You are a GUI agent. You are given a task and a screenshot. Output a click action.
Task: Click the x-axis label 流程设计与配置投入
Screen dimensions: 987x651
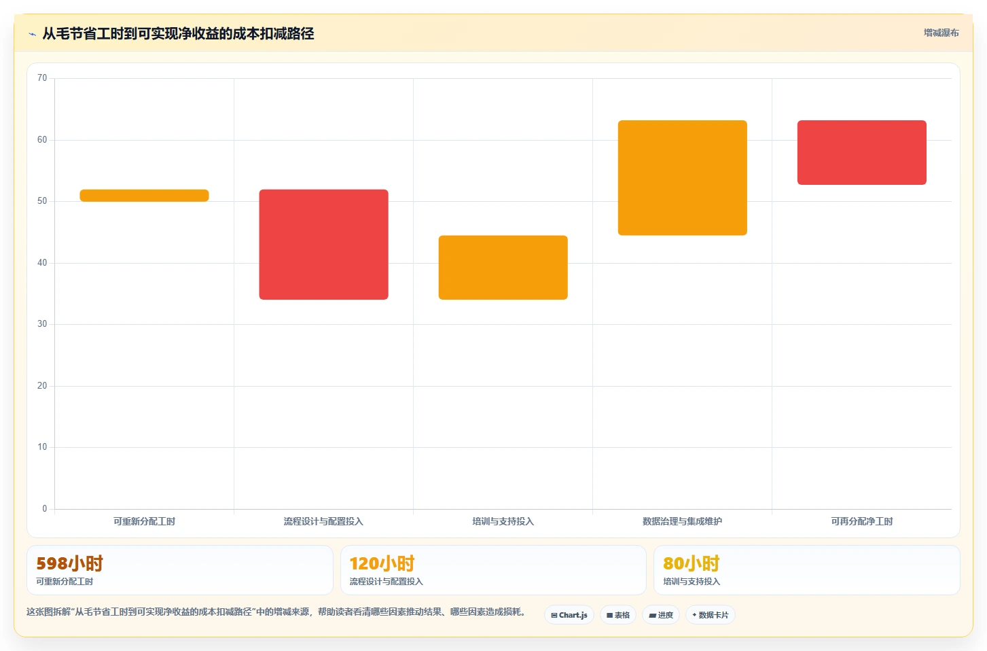click(x=323, y=521)
